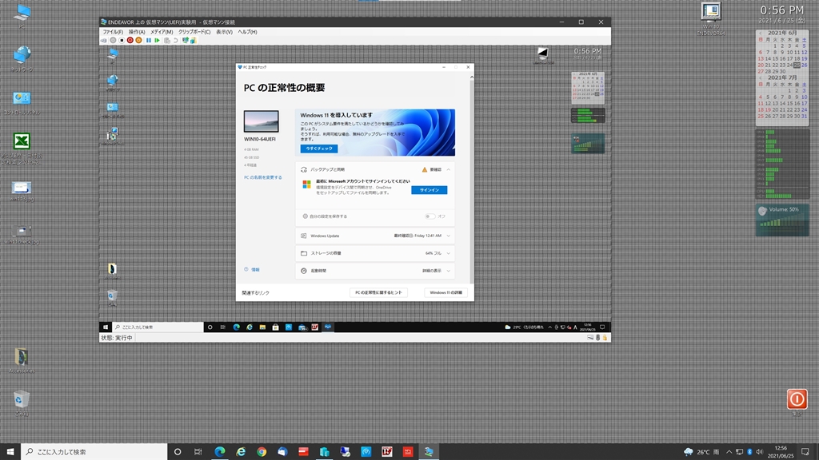
Task: Expand the ストレージの容量 row chevron
Action: pyautogui.click(x=448, y=253)
